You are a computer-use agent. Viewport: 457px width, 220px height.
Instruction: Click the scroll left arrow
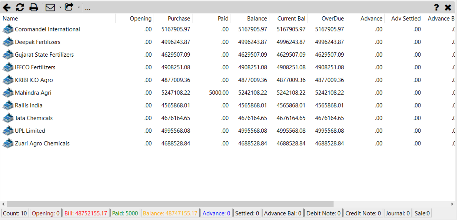3,204
